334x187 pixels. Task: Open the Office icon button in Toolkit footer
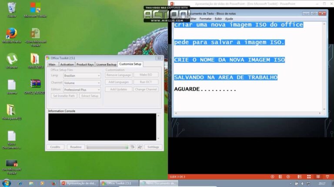click(x=133, y=147)
